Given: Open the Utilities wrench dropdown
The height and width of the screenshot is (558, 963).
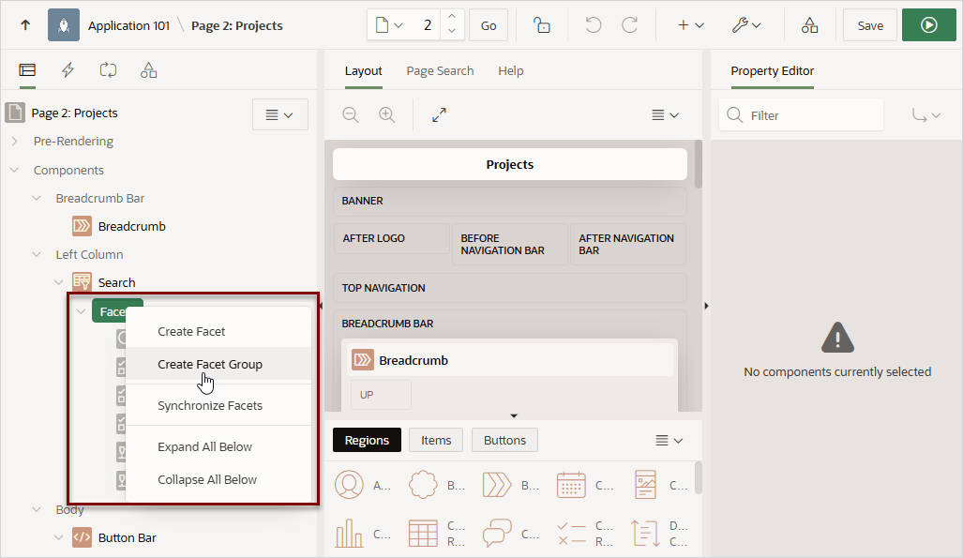Looking at the screenshot, I should pos(746,25).
